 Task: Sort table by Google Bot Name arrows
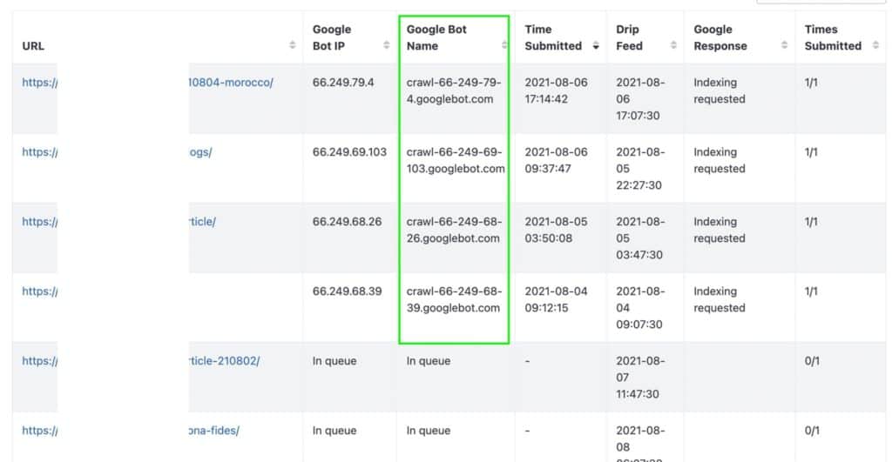pos(503,45)
